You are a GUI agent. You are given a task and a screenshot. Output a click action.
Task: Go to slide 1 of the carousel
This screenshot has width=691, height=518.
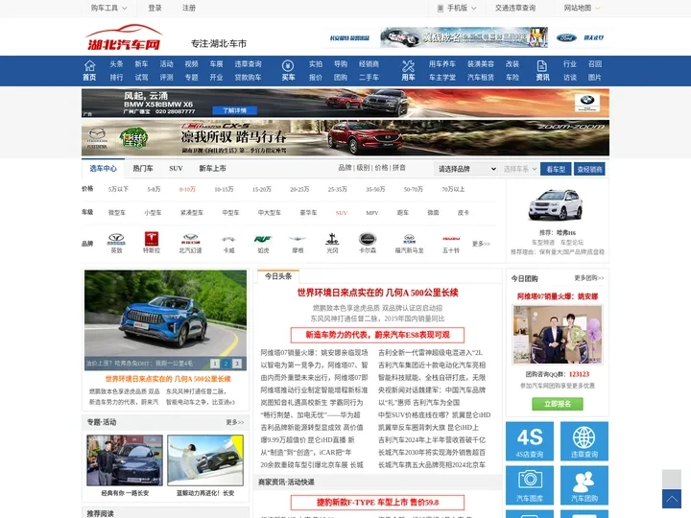(215, 364)
